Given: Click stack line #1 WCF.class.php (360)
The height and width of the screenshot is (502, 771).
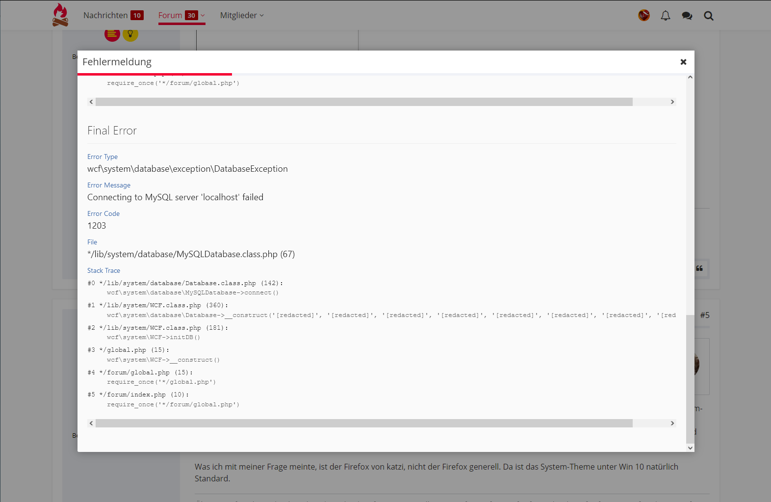Looking at the screenshot, I should [x=158, y=305].
